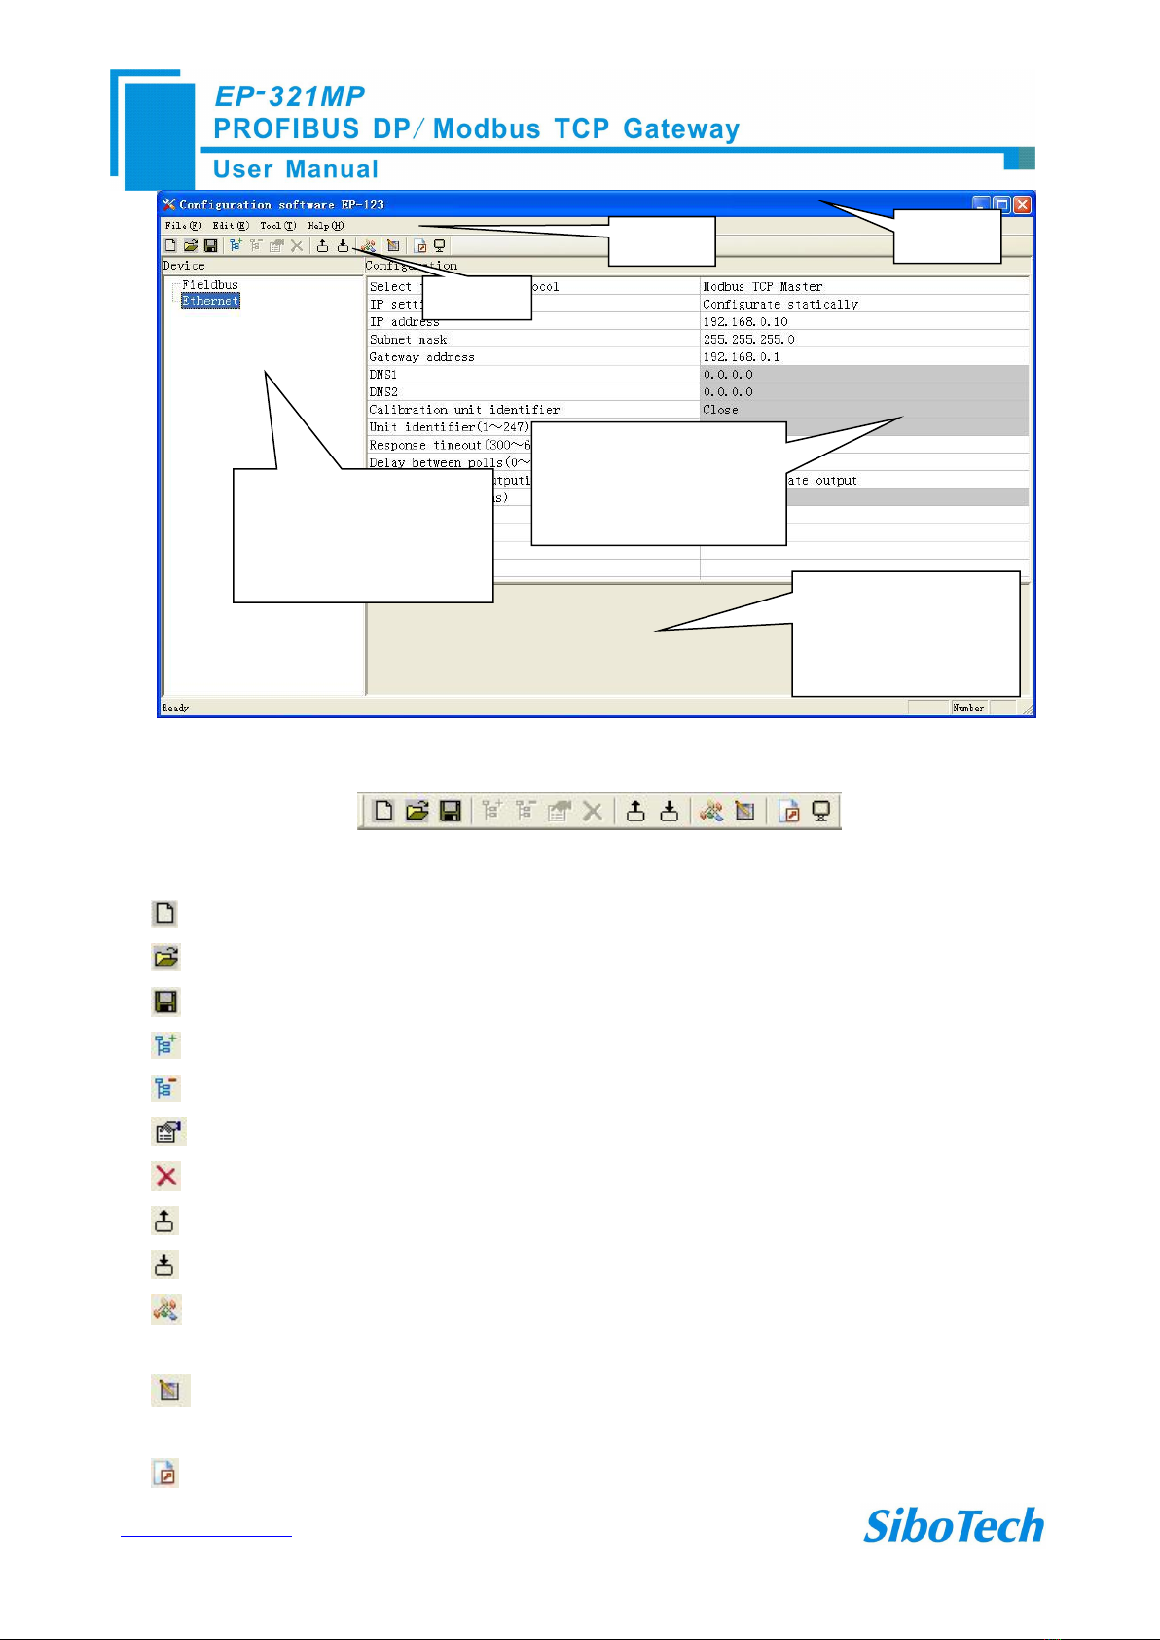Viewport: 1160px width, 1640px height.
Task: Click Auto mapping icon in the left legend list
Action: coord(166,1310)
